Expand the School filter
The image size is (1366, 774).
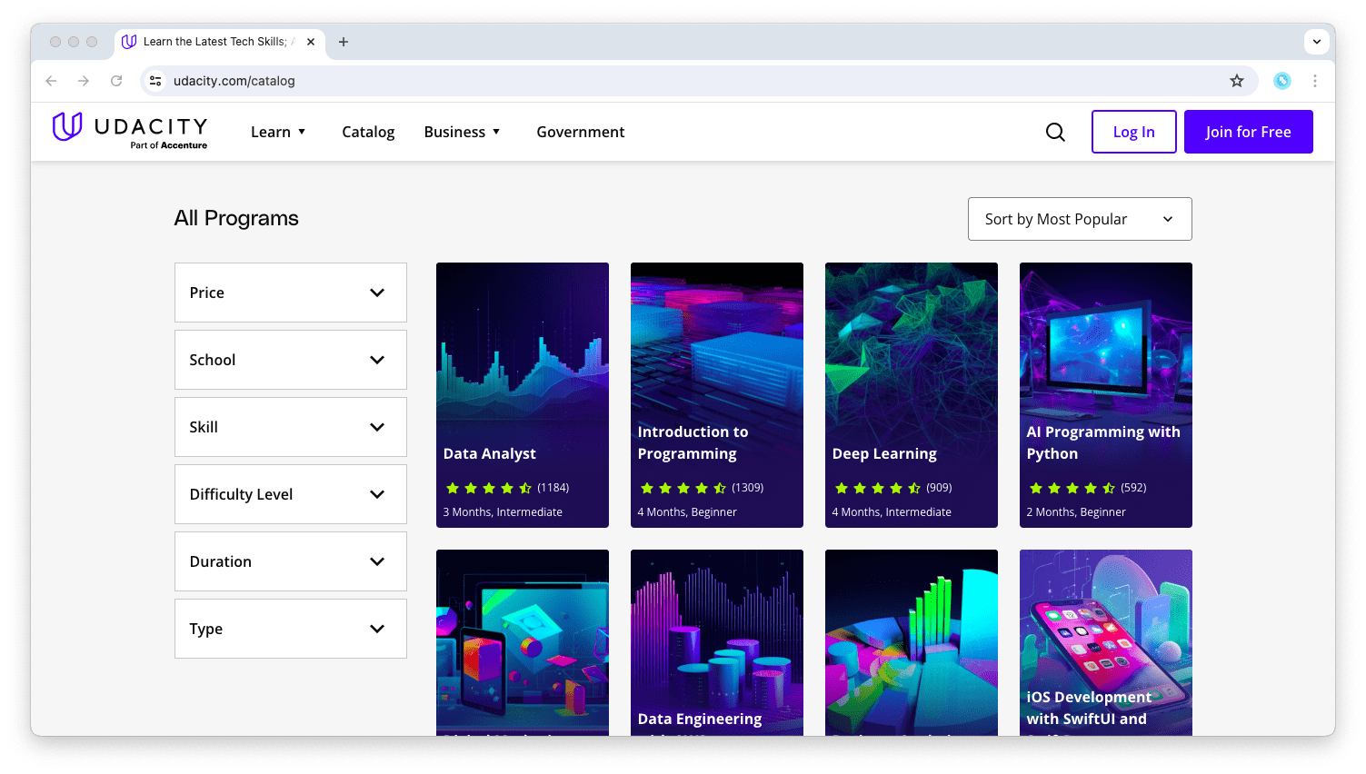(290, 360)
